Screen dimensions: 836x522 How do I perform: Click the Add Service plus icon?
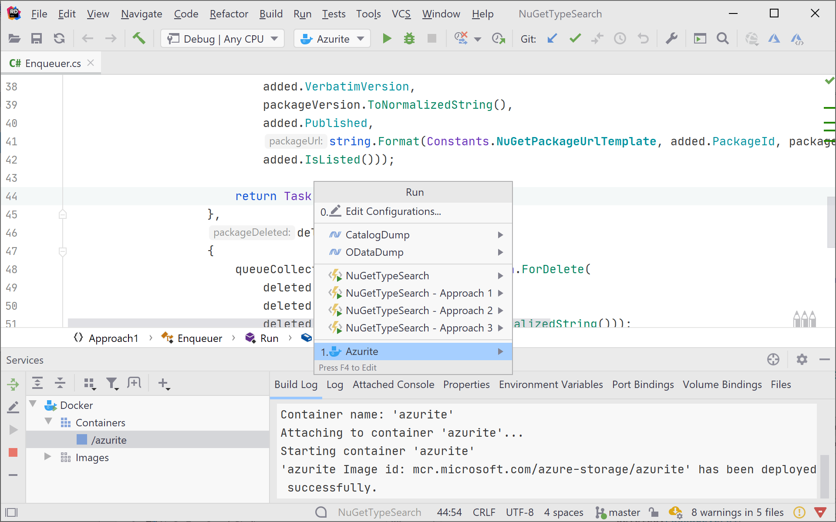click(x=164, y=383)
